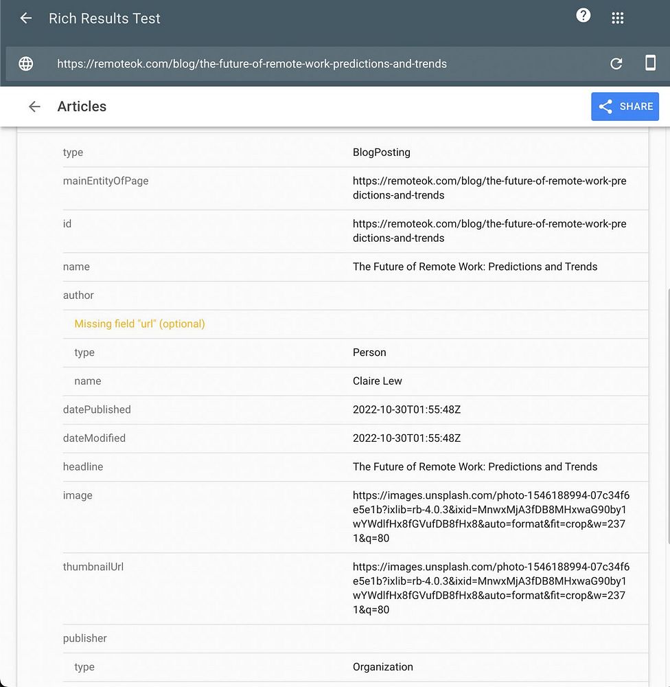Click the headline row value
This screenshot has width=670, height=687.
click(x=474, y=466)
